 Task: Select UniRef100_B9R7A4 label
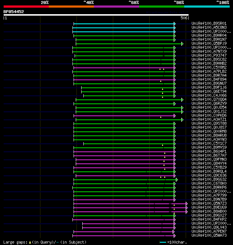(209, 76)
